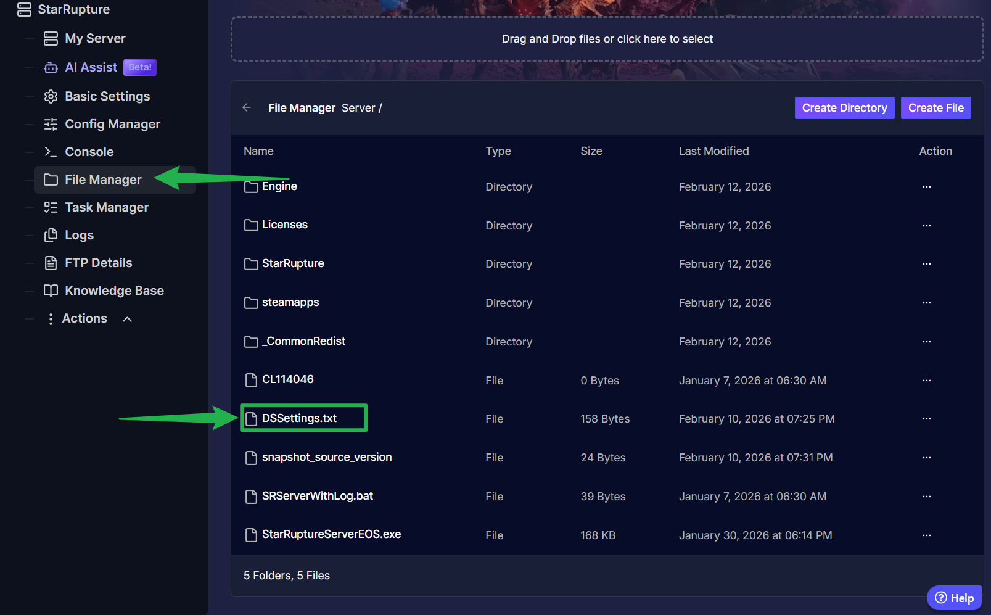Click the FTP Details document icon
This screenshot has height=615, width=991.
[51, 263]
